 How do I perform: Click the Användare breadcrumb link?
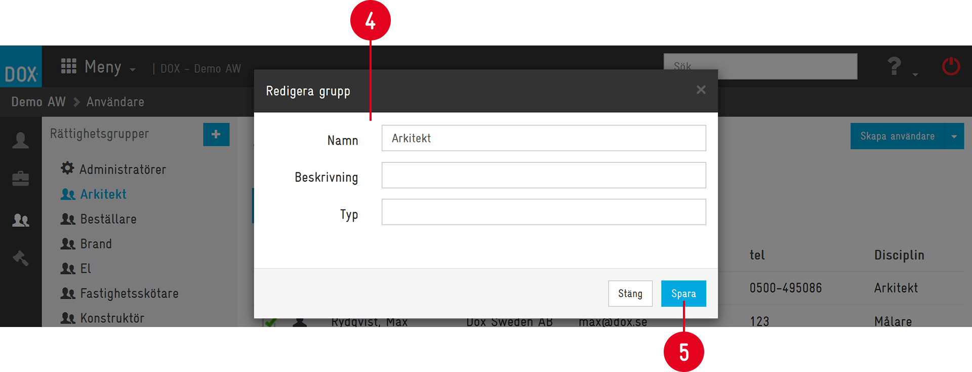[x=115, y=102]
